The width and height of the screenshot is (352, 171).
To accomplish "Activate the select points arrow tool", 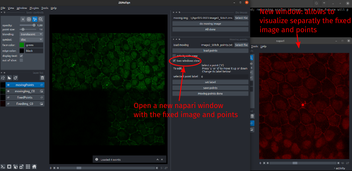I will [35, 19].
